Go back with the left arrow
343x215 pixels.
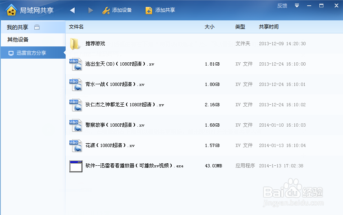coord(73,10)
